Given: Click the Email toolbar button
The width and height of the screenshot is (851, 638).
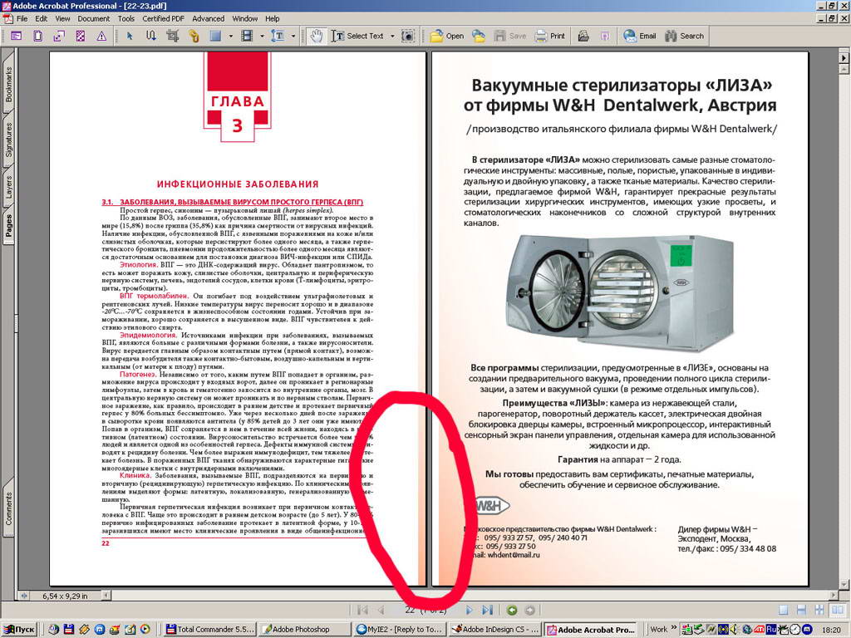Looking at the screenshot, I should click(x=639, y=36).
